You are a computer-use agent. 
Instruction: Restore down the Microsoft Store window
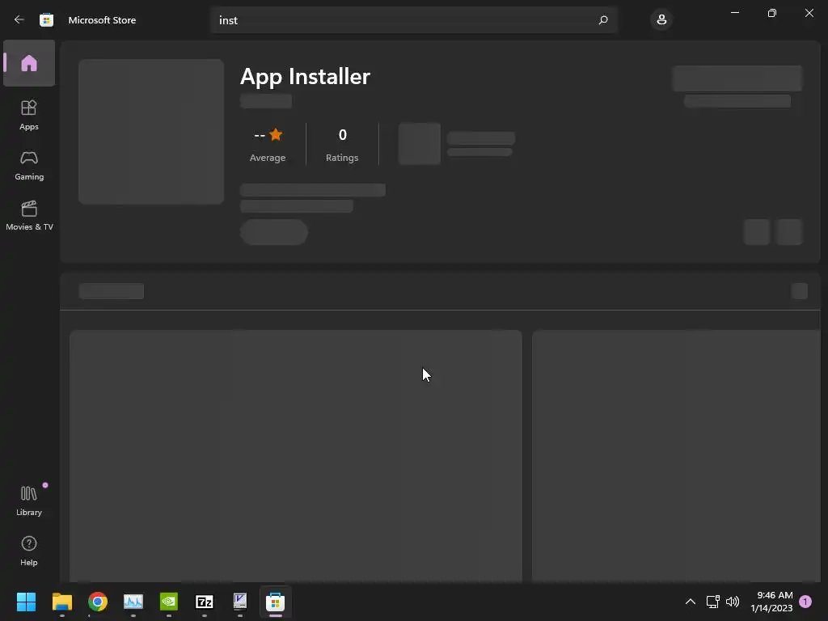(x=772, y=13)
